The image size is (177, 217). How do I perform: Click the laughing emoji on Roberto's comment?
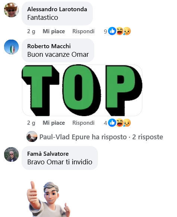click(120, 123)
